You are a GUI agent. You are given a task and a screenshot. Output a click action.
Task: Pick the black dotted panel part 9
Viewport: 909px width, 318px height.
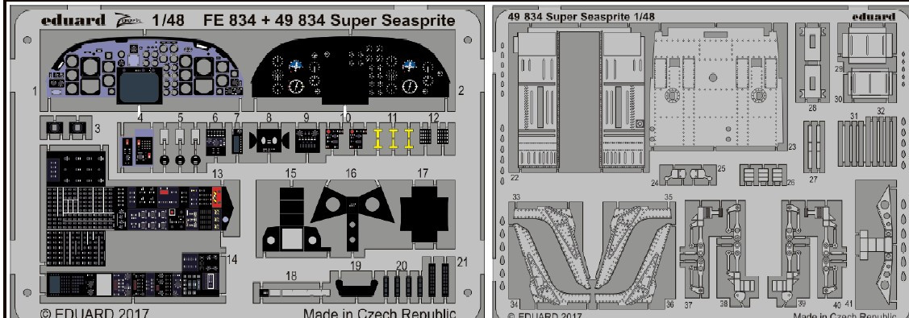(306, 142)
